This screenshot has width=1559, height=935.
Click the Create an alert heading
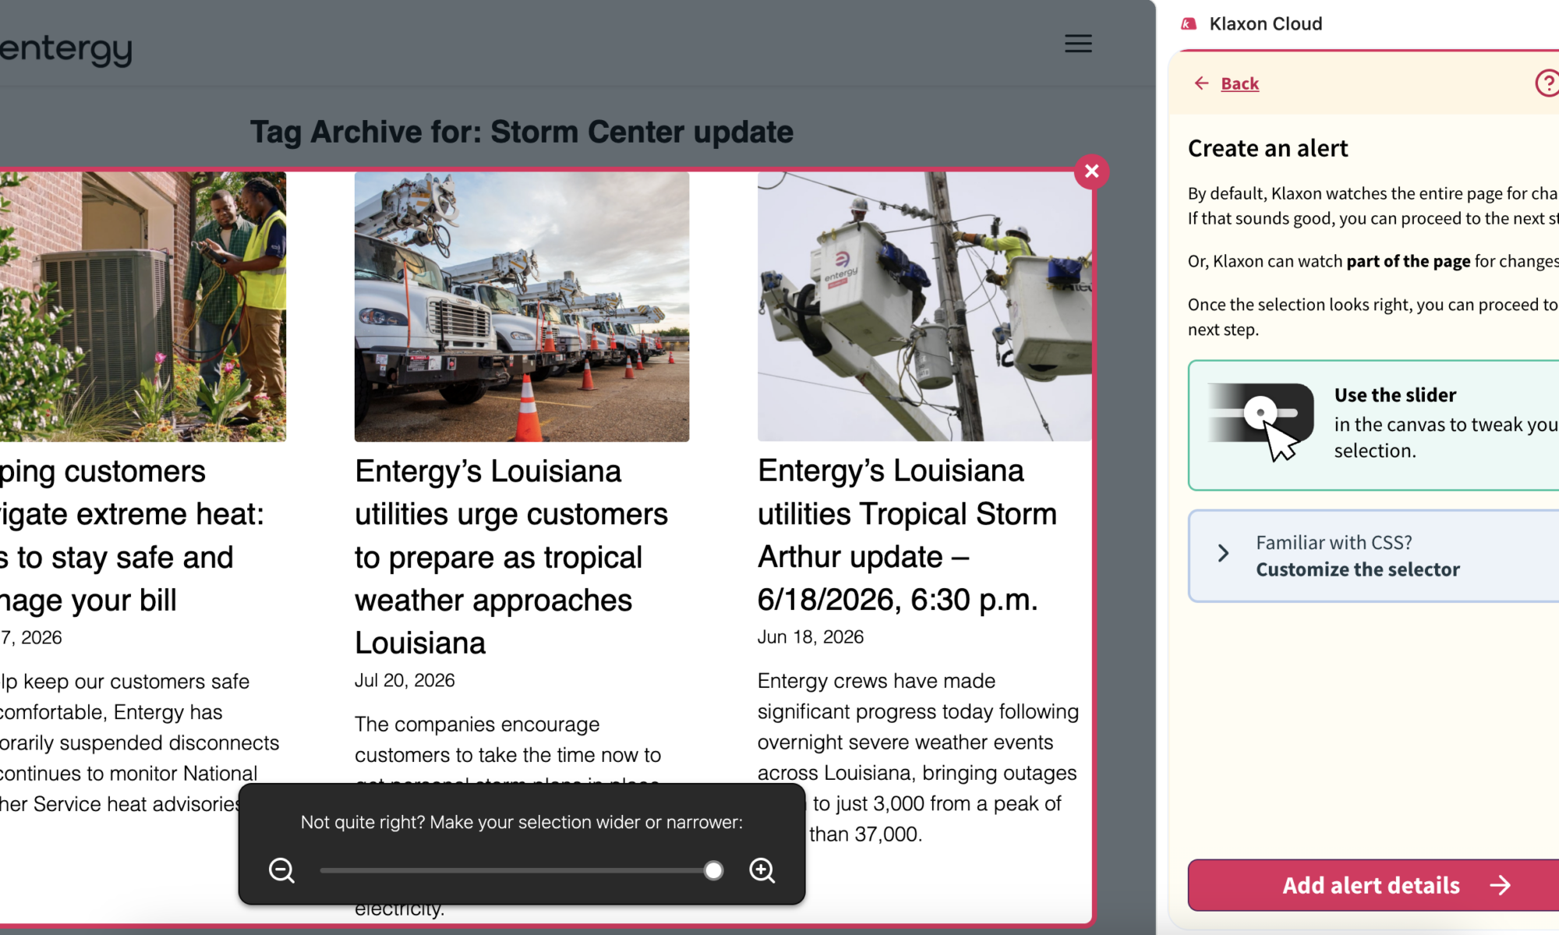coord(1267,148)
